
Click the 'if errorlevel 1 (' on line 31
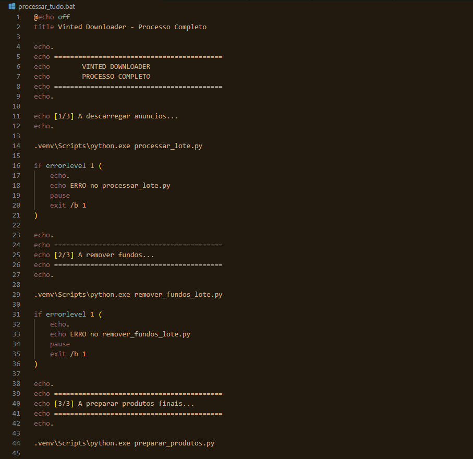[68, 315]
